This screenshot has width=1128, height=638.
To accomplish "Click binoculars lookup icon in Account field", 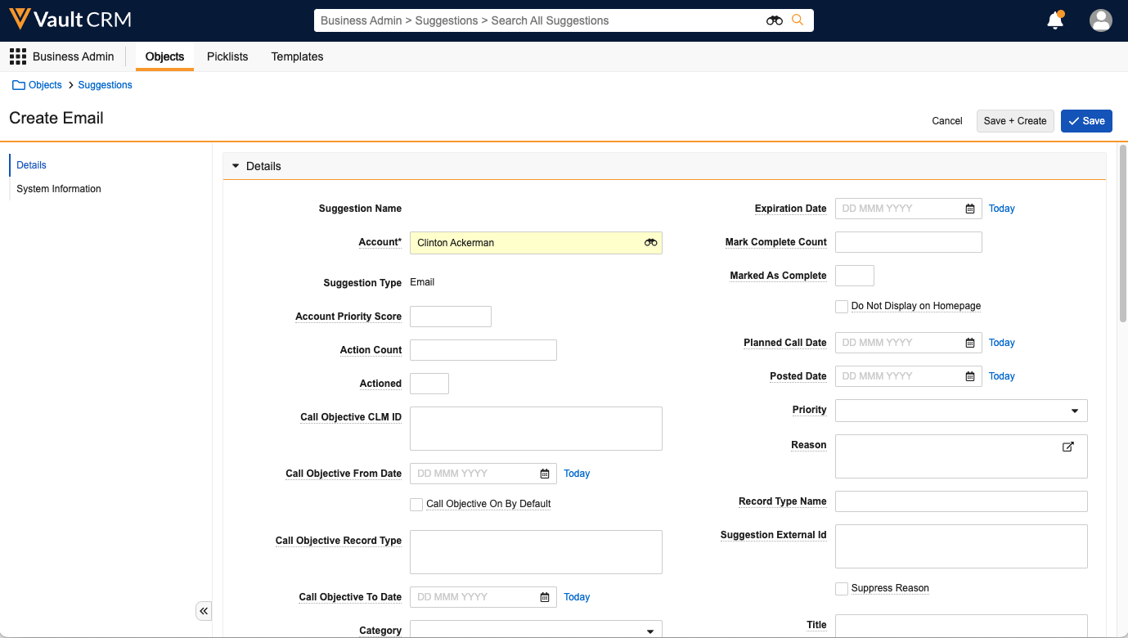I will (x=650, y=243).
